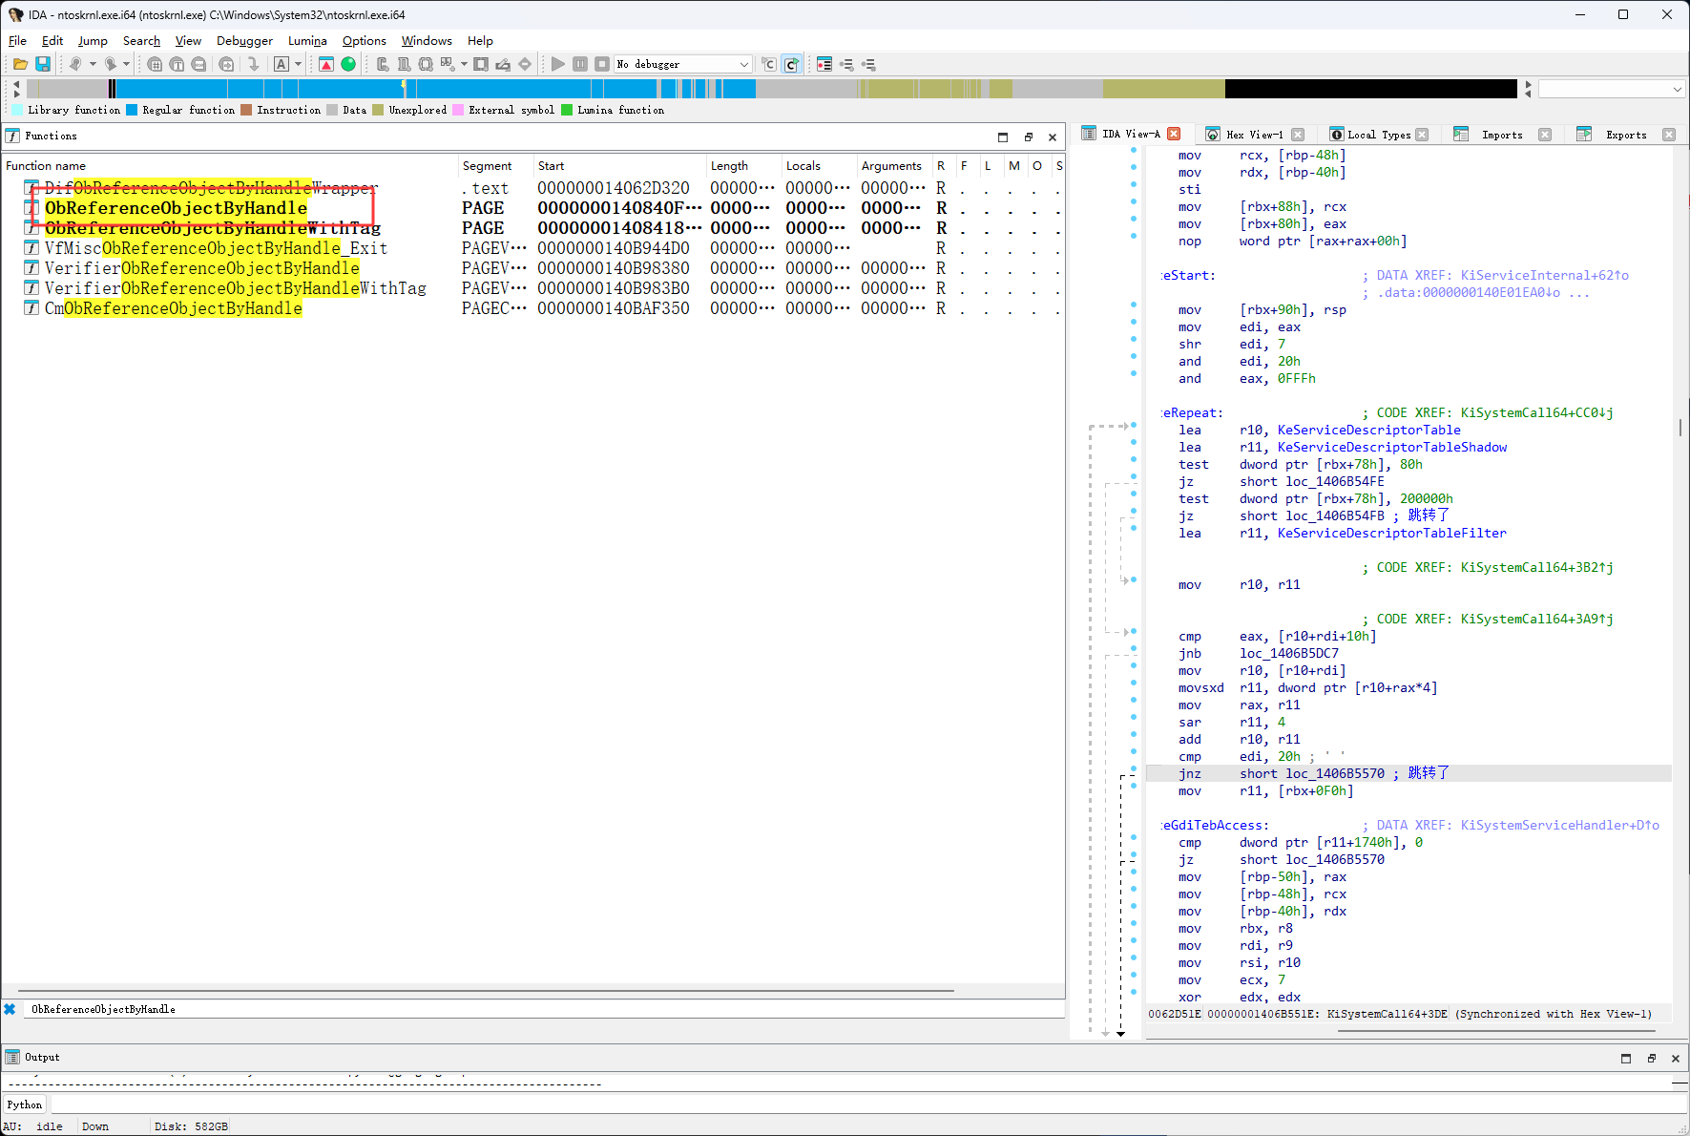Click the second icon after the green circle
This screenshot has height=1136, width=1690.
(405, 64)
